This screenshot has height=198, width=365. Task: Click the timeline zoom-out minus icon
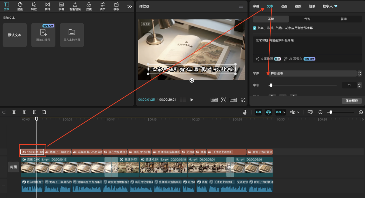[320, 112]
